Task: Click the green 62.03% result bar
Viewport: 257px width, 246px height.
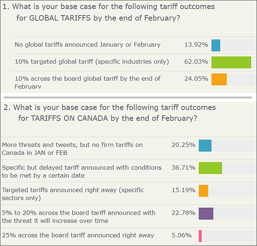Action: (x=231, y=62)
